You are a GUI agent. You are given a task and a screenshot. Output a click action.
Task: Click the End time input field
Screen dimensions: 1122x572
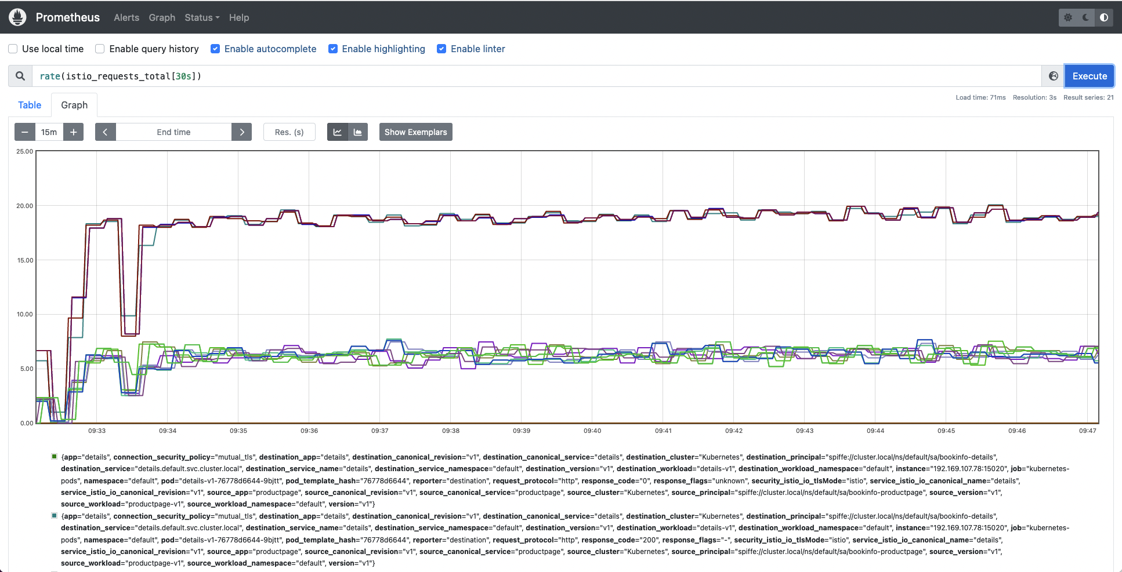pos(173,132)
